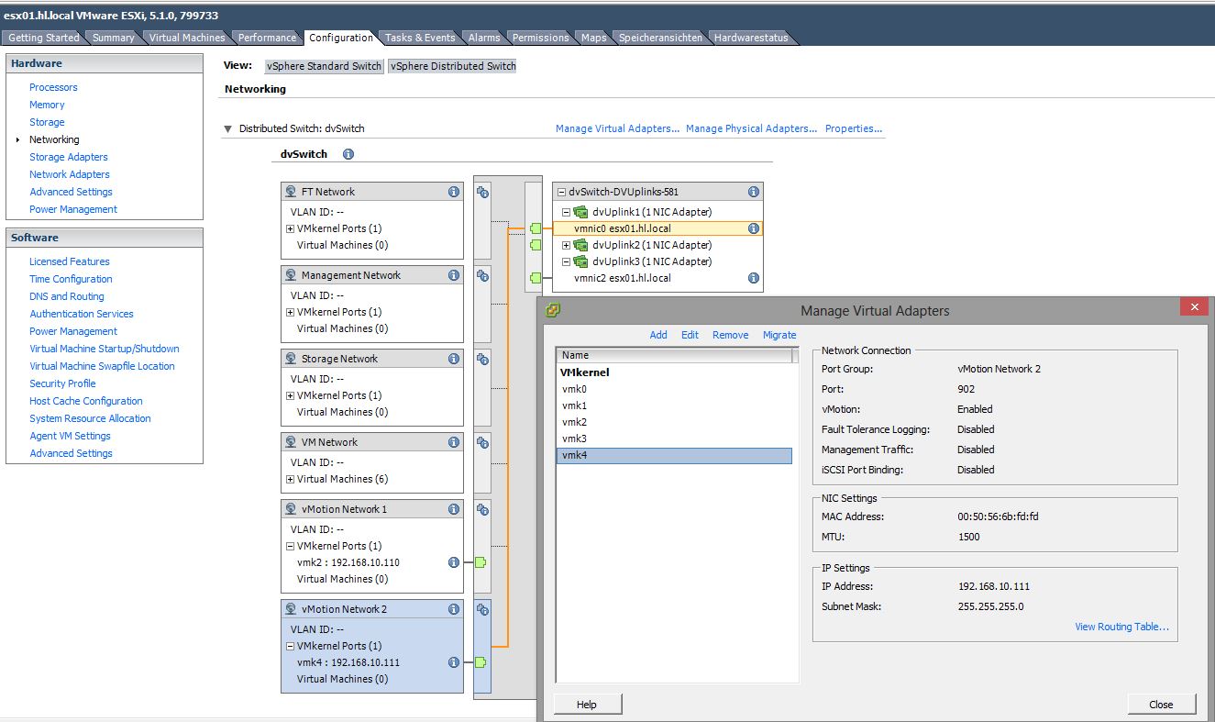Screen dimensions: 1215x722
Task: Click the info icon beside Management Network
Action: 452,274
